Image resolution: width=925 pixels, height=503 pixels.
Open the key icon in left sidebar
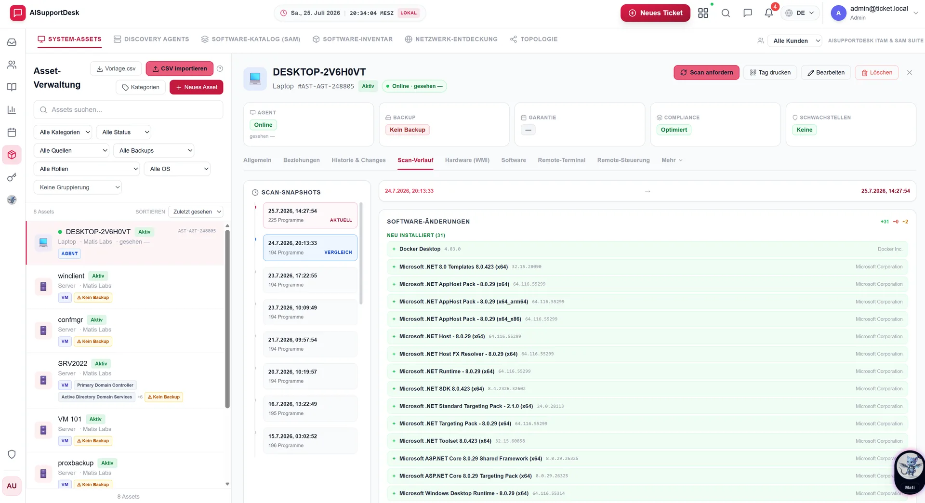(12, 177)
